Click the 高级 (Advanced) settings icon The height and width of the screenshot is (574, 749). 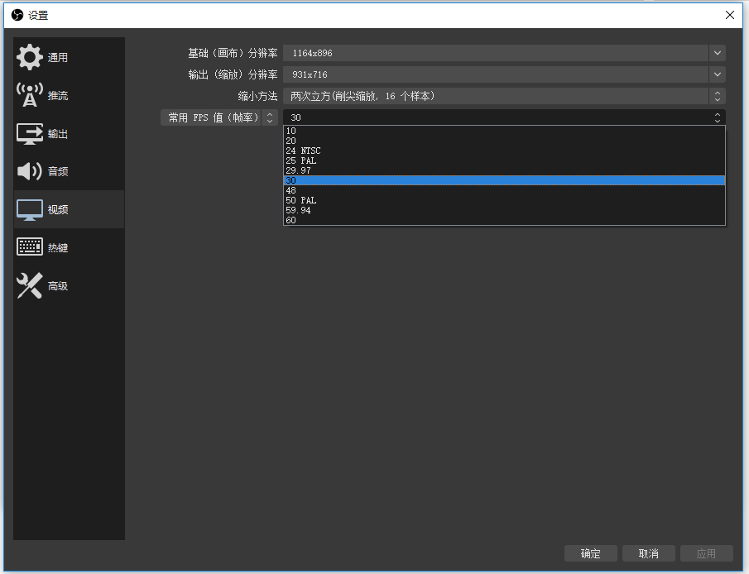tap(29, 285)
